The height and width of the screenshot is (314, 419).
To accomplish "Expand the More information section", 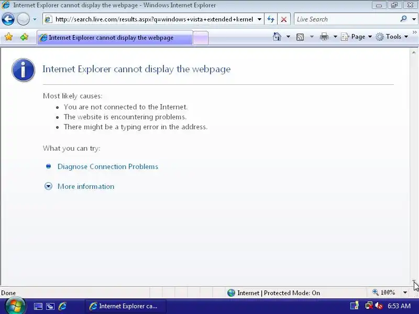I will point(86,186).
